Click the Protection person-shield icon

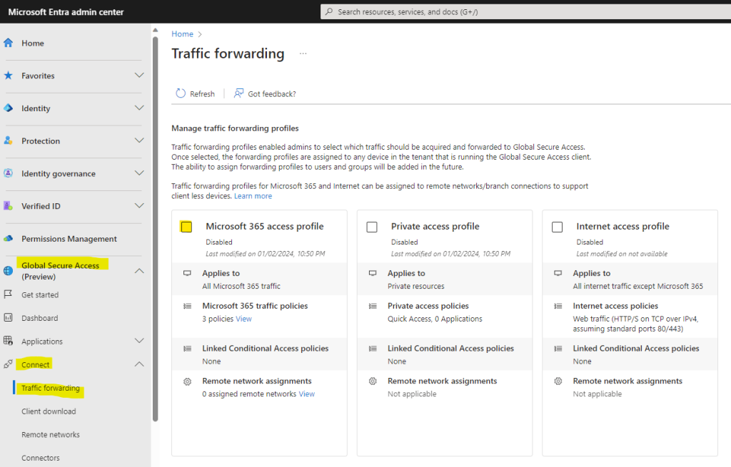9,140
